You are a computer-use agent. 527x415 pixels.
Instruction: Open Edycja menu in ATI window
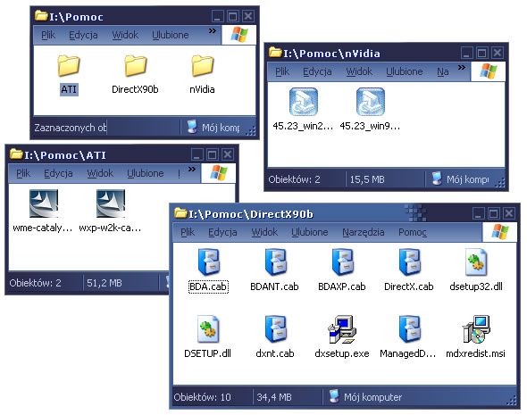click(x=58, y=173)
